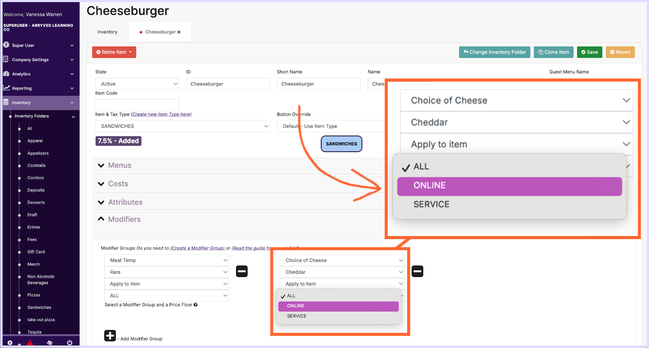Click the plus icon to add modifier group

click(110, 336)
